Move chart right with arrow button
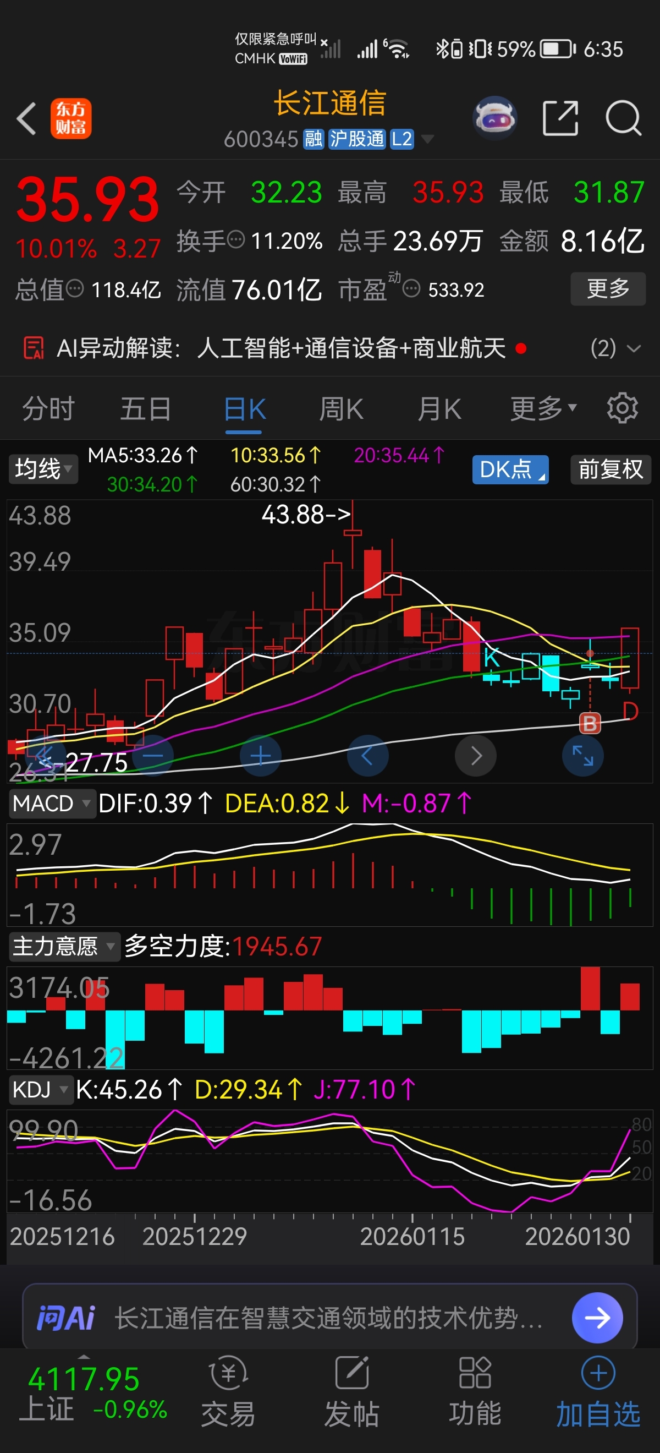Viewport: 660px width, 1453px height. pyautogui.click(x=476, y=755)
